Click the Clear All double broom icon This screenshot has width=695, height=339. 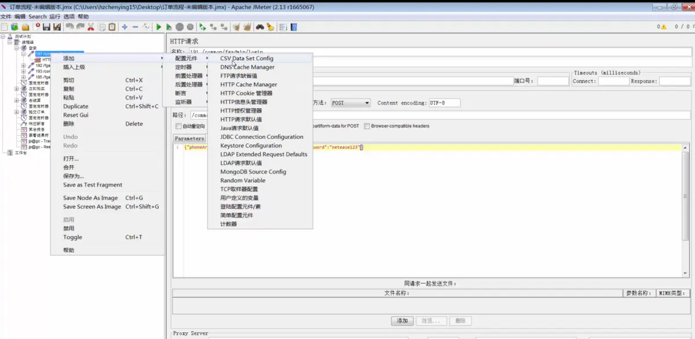247,27
